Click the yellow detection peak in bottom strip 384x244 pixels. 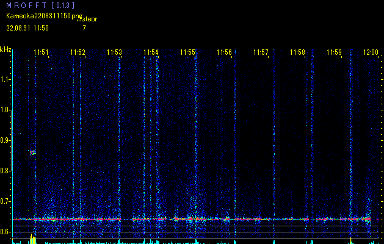33,239
